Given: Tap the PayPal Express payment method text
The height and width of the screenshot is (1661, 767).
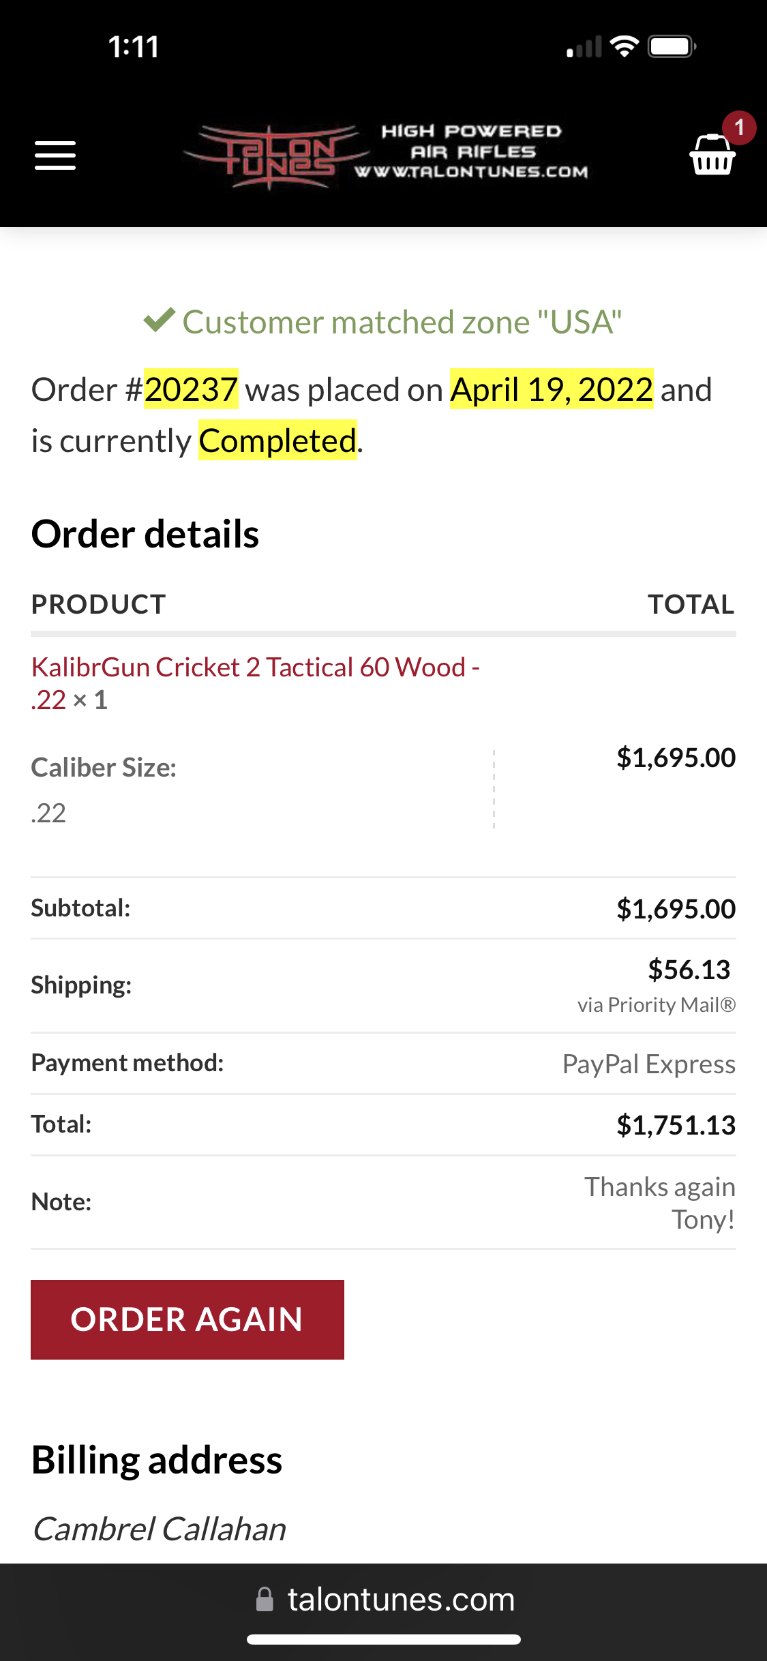Looking at the screenshot, I should tap(648, 1064).
